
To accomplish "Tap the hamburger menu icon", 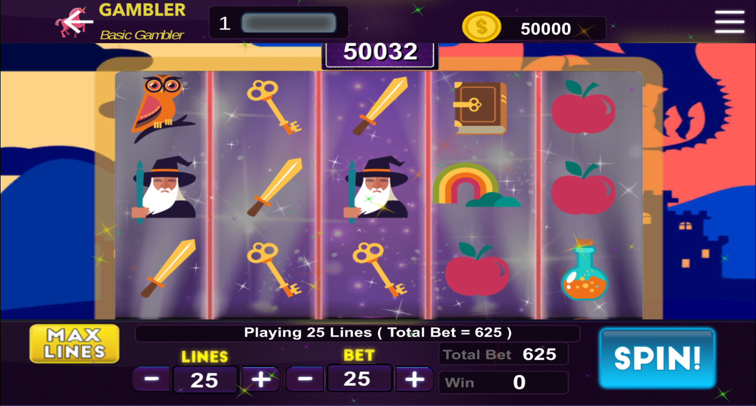I will coord(729,22).
